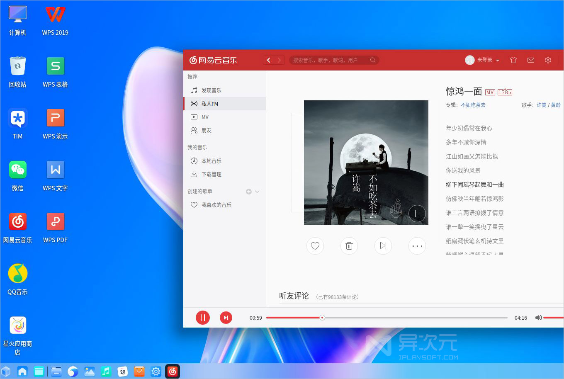Open the mail/message inbox icon
The image size is (564, 379).
coord(531,60)
